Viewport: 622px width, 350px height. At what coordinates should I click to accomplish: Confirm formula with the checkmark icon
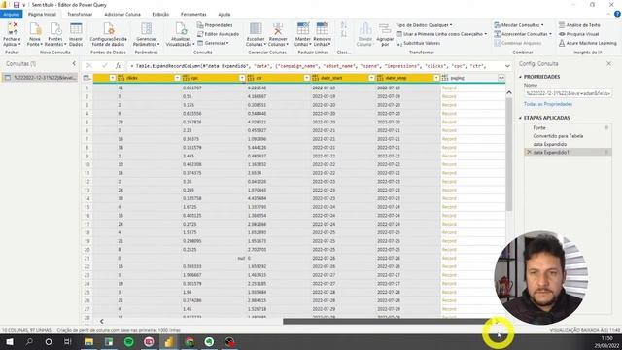point(104,66)
